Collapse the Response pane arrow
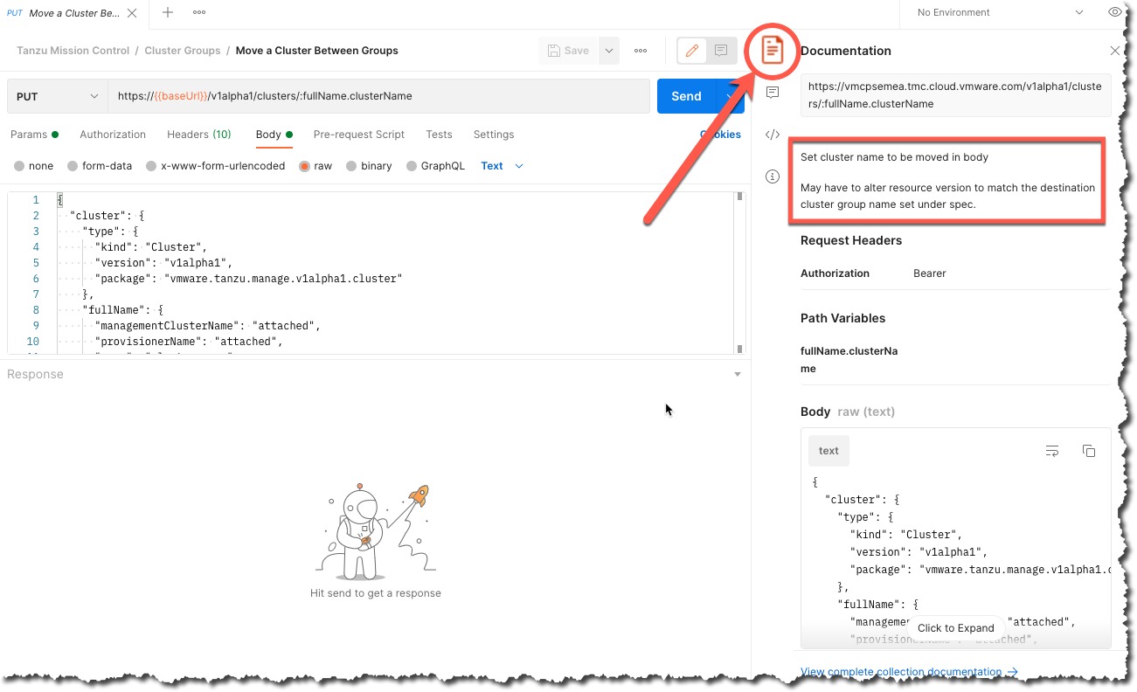Viewport: 1137px width, 692px height. [x=738, y=374]
